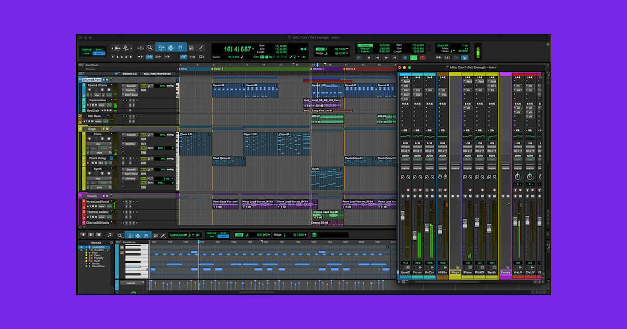Select the Zoomer magnifying glass tool
Viewport: 627px width, 329px height.
(149, 46)
